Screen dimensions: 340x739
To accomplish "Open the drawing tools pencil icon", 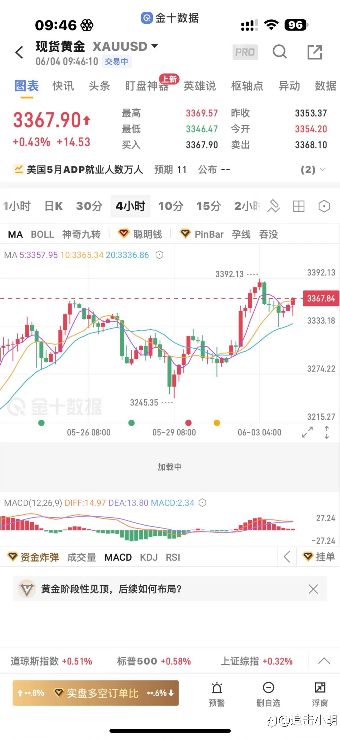I will [273, 206].
